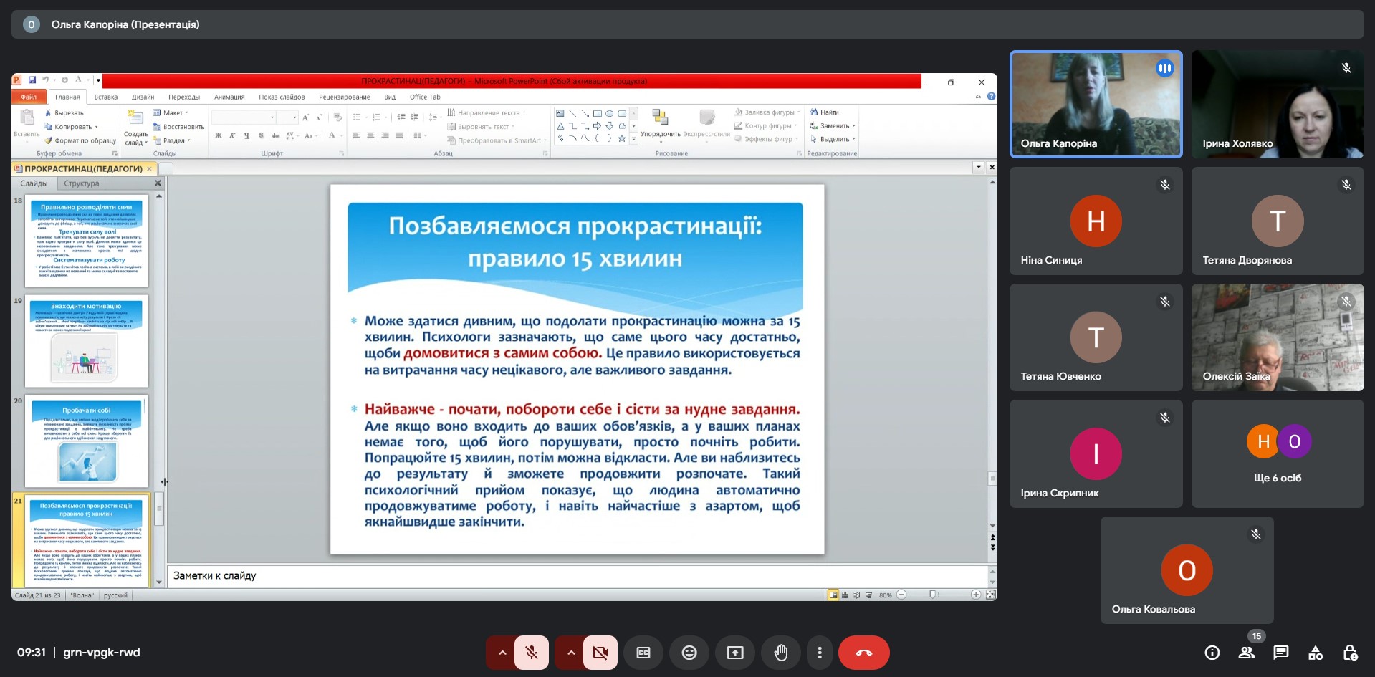1375x677 pixels.
Task: Open the meeting details info icon
Action: (1212, 653)
